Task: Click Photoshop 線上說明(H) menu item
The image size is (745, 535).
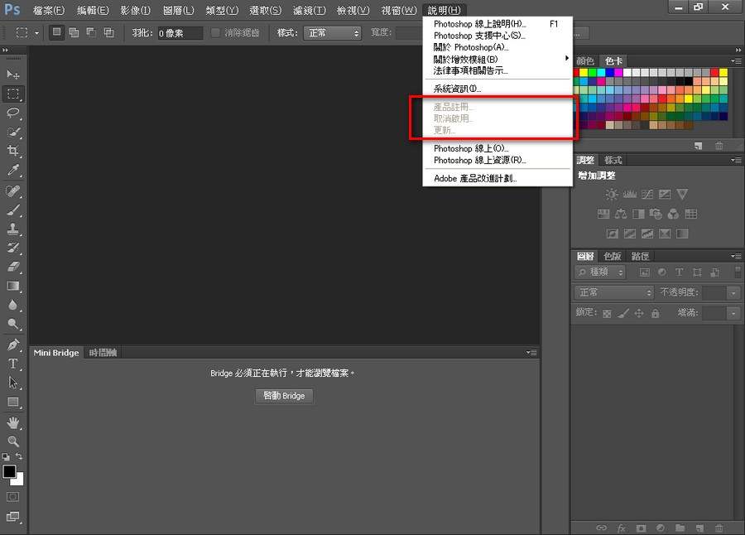Action: click(x=497, y=24)
